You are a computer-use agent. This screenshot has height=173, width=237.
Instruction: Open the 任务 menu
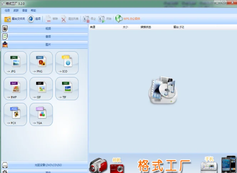[7, 10]
